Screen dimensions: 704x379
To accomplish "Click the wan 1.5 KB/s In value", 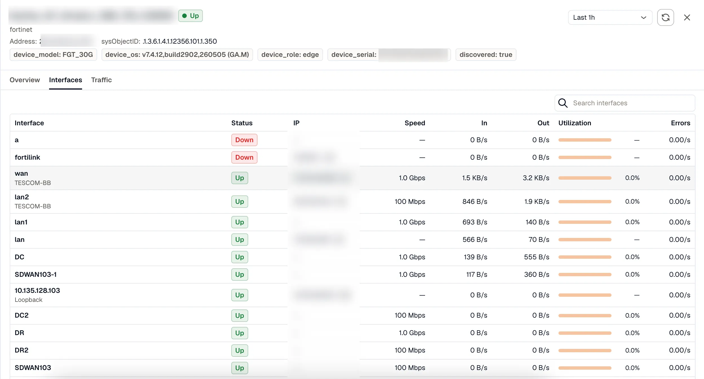I will click(474, 178).
